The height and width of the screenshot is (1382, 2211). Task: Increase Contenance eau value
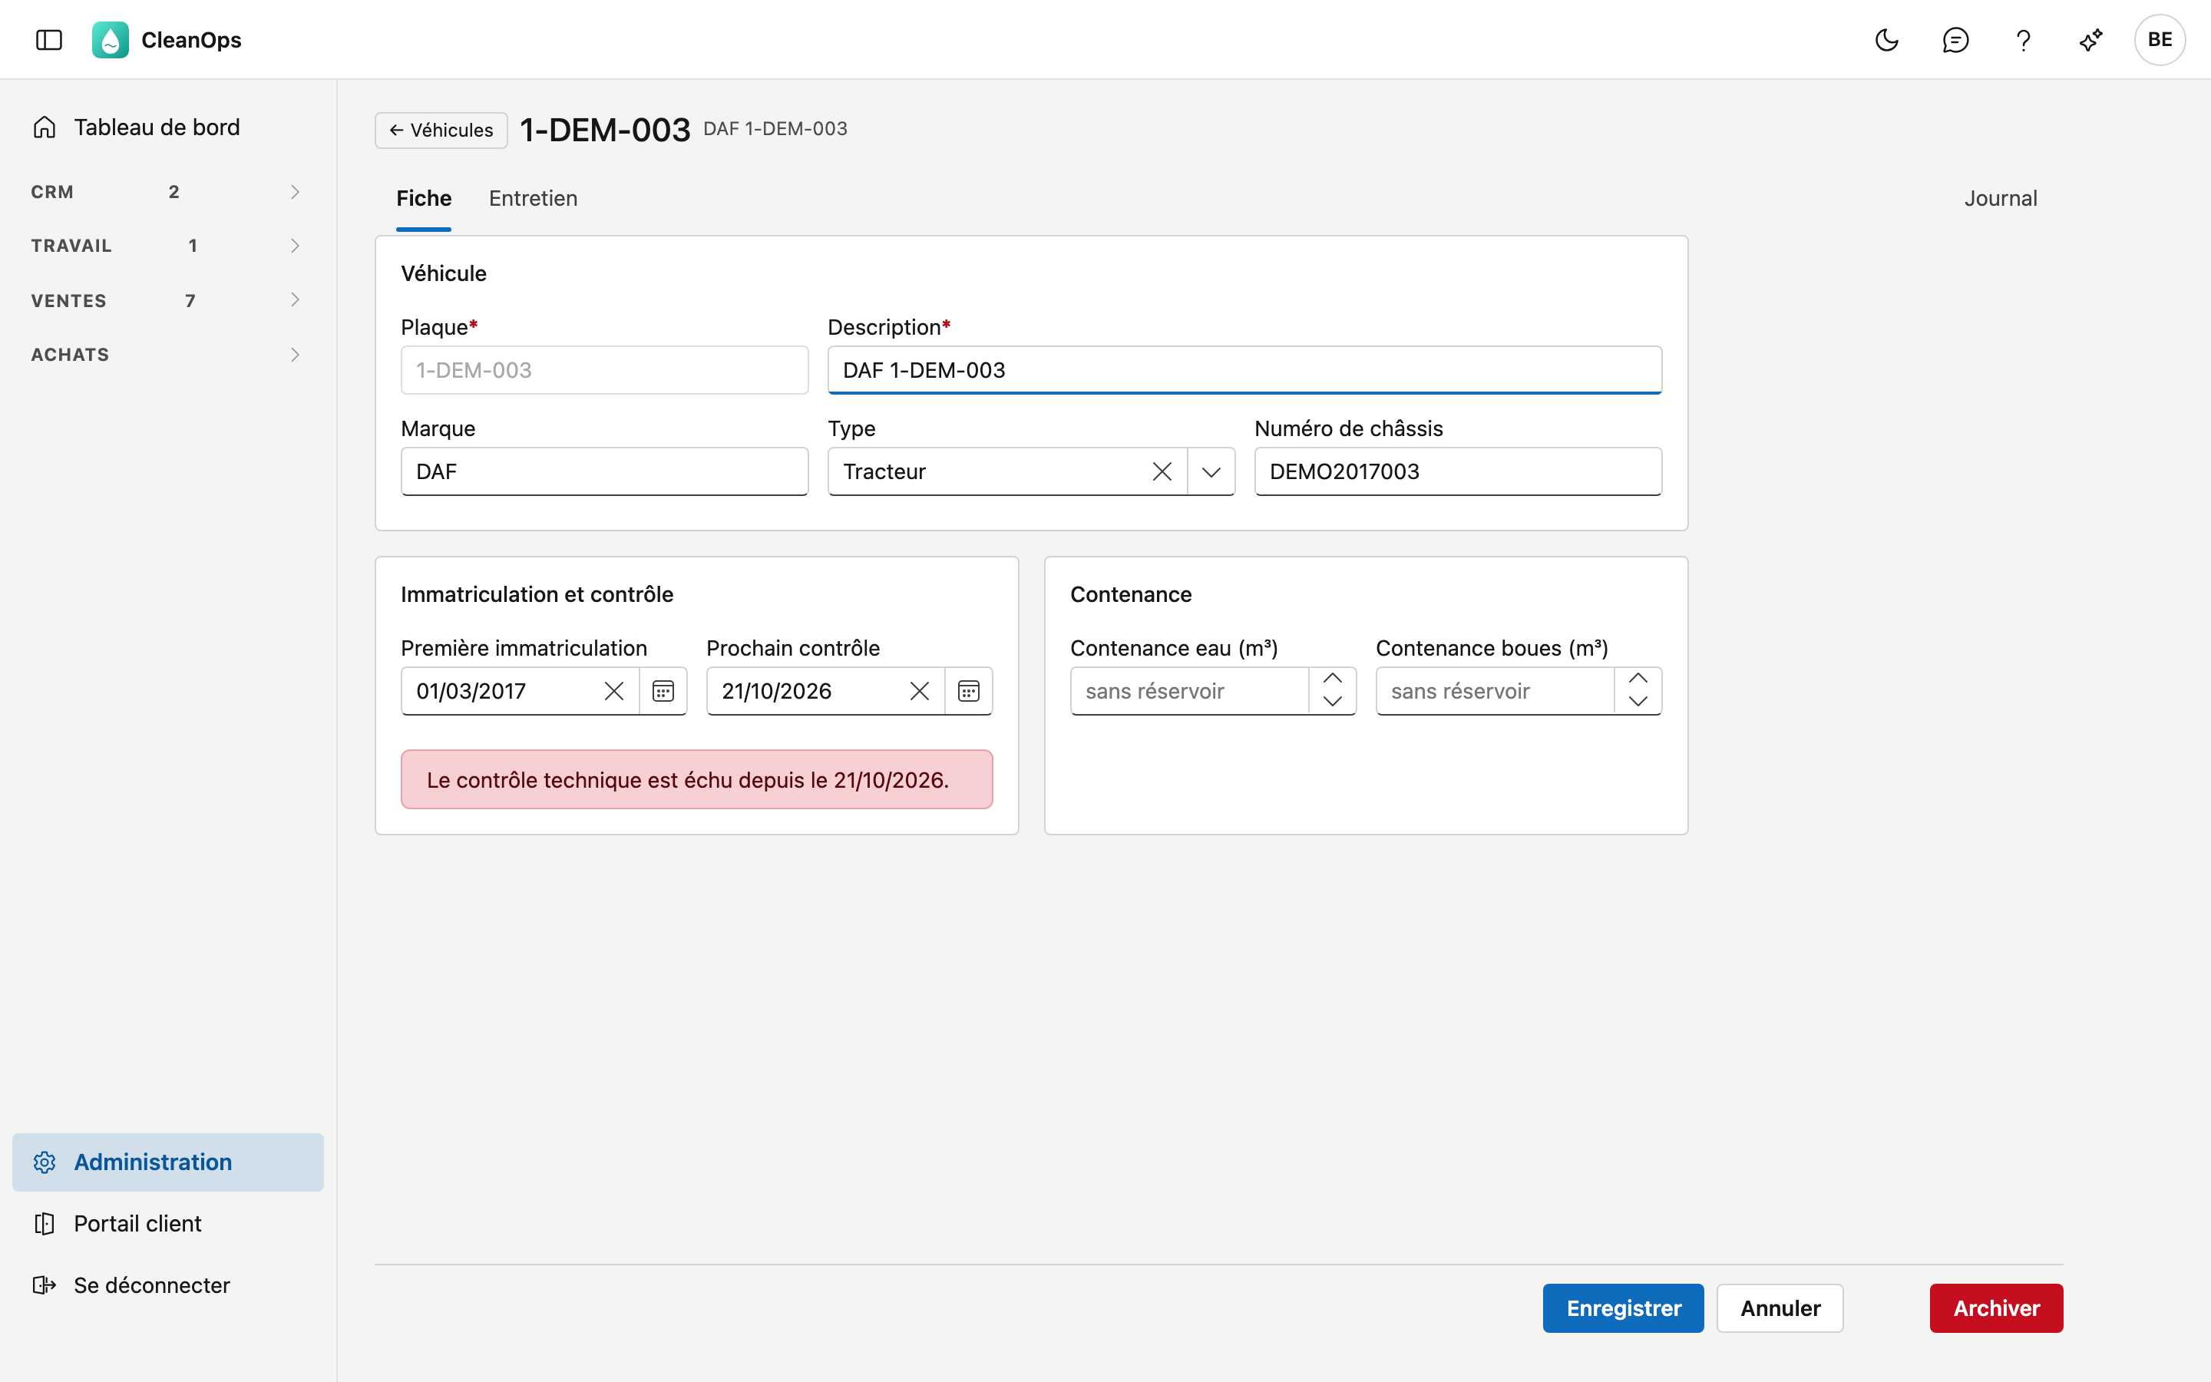[1333, 678]
